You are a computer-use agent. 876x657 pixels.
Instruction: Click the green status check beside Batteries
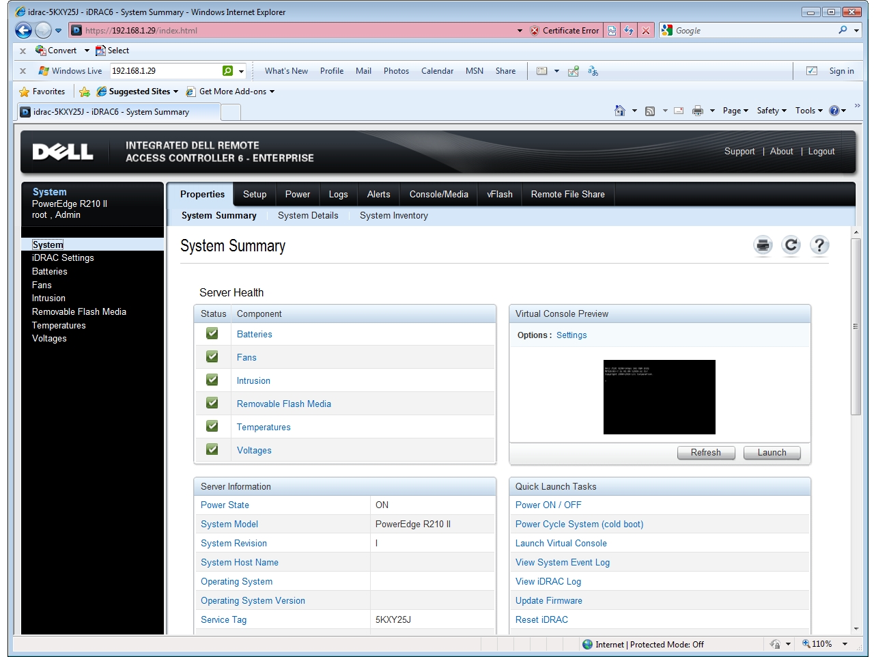coord(212,333)
